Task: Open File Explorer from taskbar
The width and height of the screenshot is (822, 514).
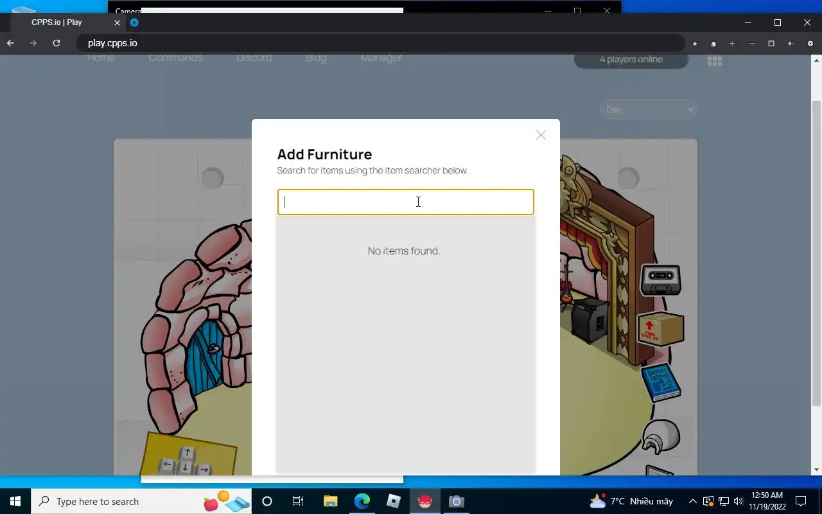Action: 330,501
